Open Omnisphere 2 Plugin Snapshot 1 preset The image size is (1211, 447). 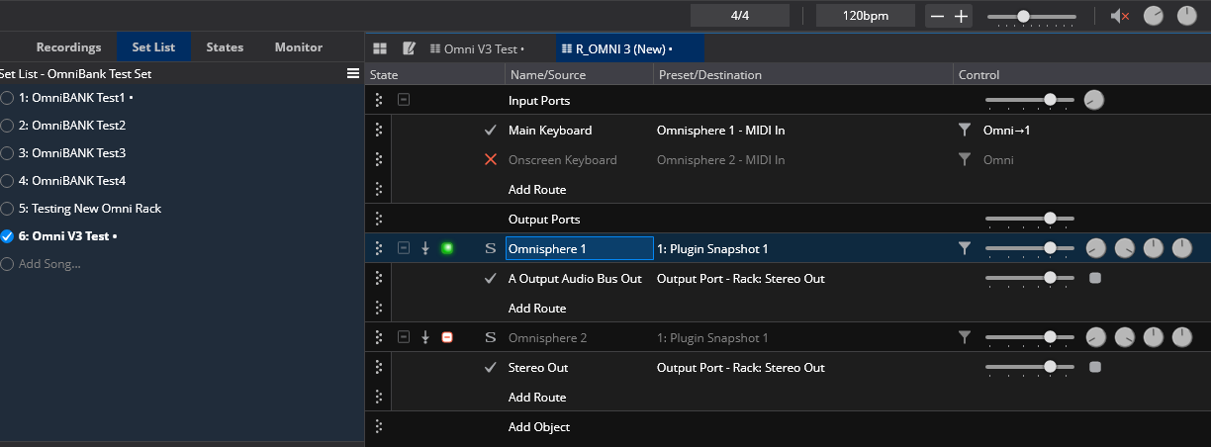(712, 337)
